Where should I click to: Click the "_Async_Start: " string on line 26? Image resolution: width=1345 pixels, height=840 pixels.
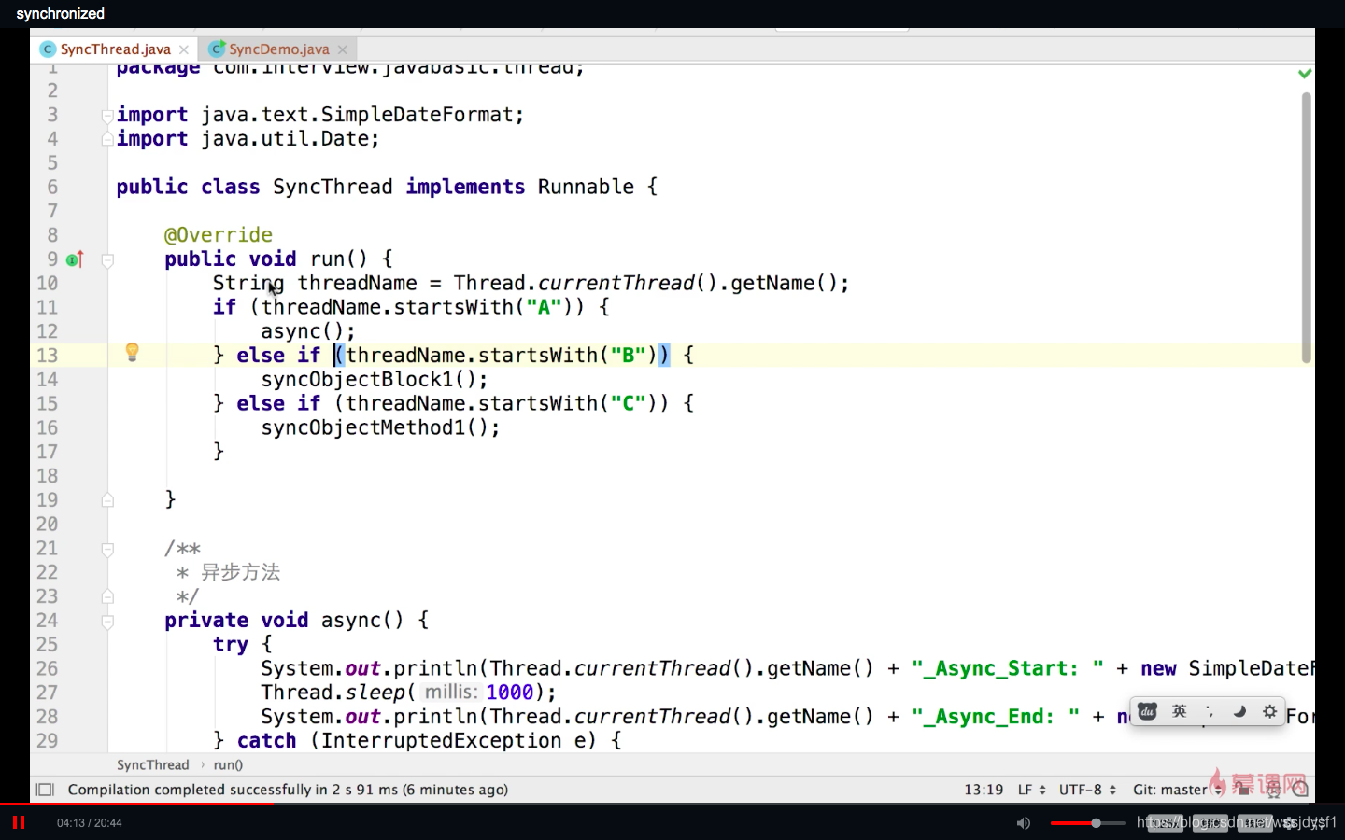(1008, 668)
